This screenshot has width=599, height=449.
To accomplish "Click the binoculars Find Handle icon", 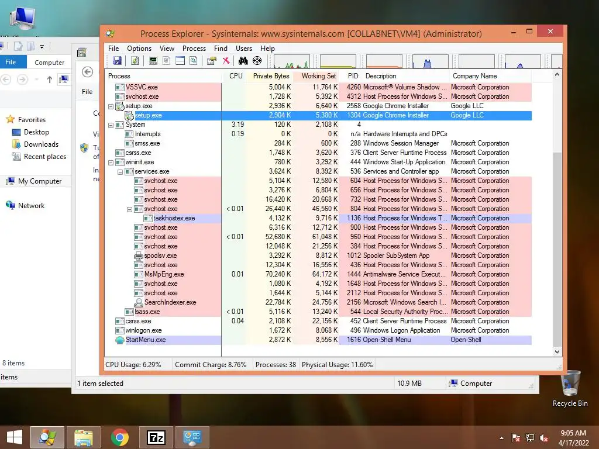I will pyautogui.click(x=243, y=61).
